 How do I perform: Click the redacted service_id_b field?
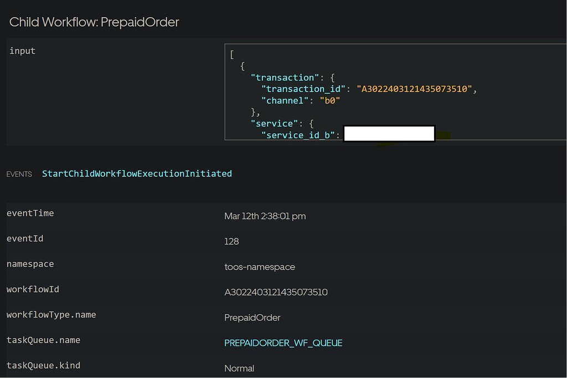coord(389,133)
